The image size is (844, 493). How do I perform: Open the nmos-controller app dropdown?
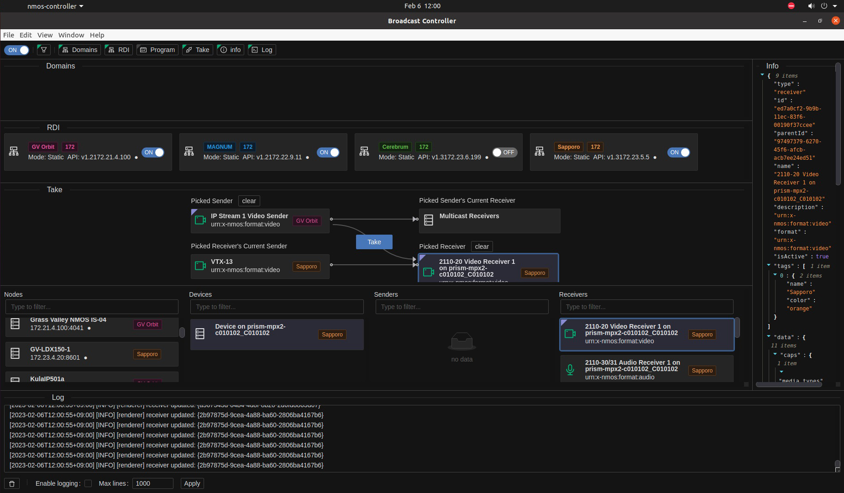55,6
